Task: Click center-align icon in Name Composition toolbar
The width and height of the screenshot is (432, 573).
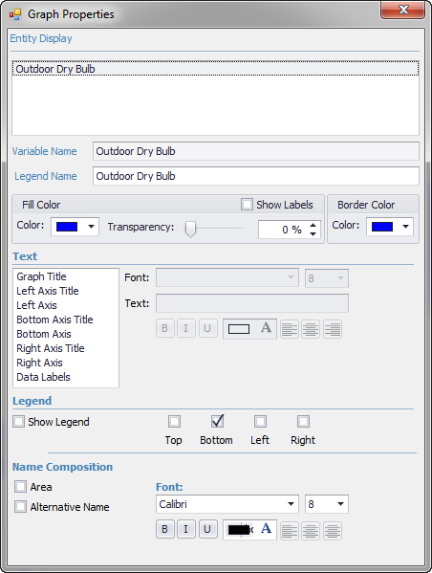Action: click(x=311, y=531)
